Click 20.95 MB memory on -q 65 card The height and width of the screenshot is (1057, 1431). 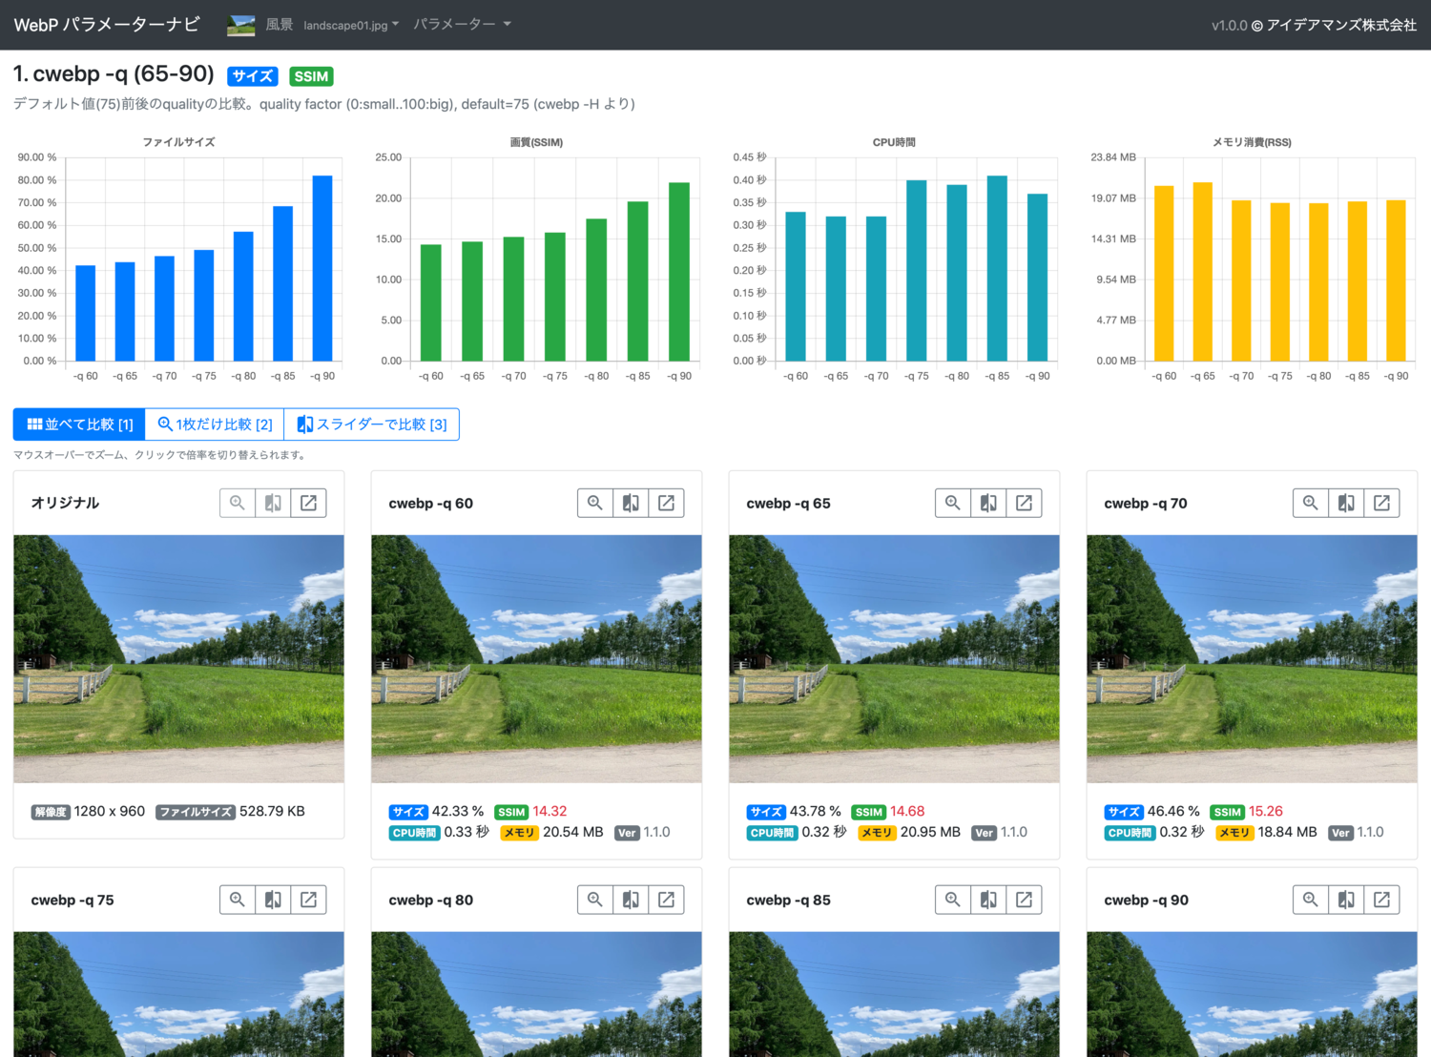click(930, 832)
